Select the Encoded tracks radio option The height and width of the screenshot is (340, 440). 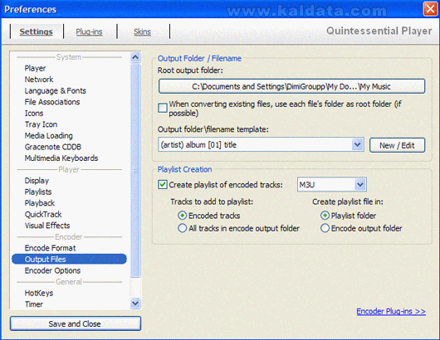(x=183, y=216)
